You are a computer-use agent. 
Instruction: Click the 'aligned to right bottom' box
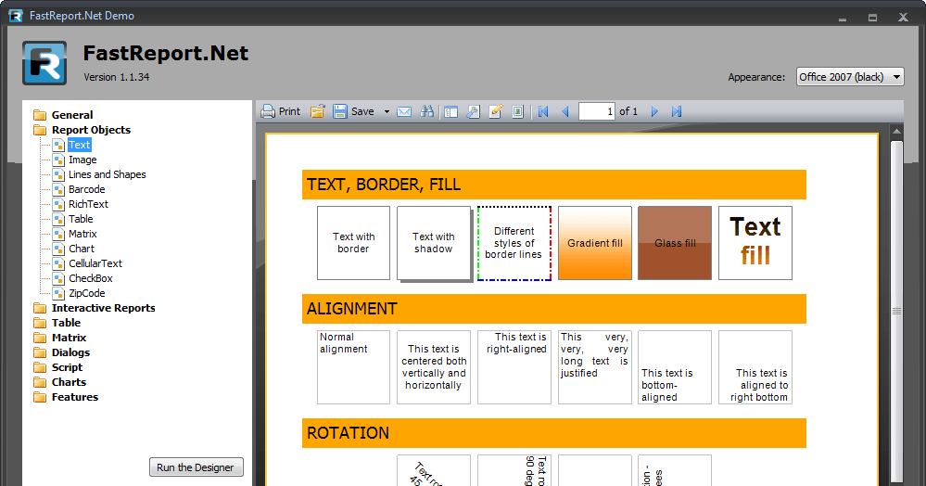tap(755, 367)
